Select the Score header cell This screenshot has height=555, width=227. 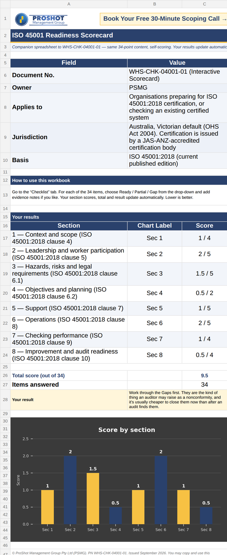coord(204,226)
